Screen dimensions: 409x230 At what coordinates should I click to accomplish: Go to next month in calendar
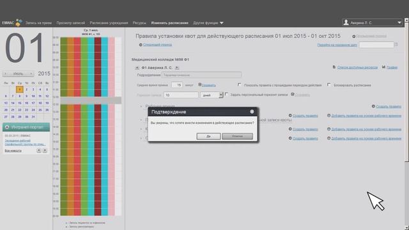[x=31, y=74]
